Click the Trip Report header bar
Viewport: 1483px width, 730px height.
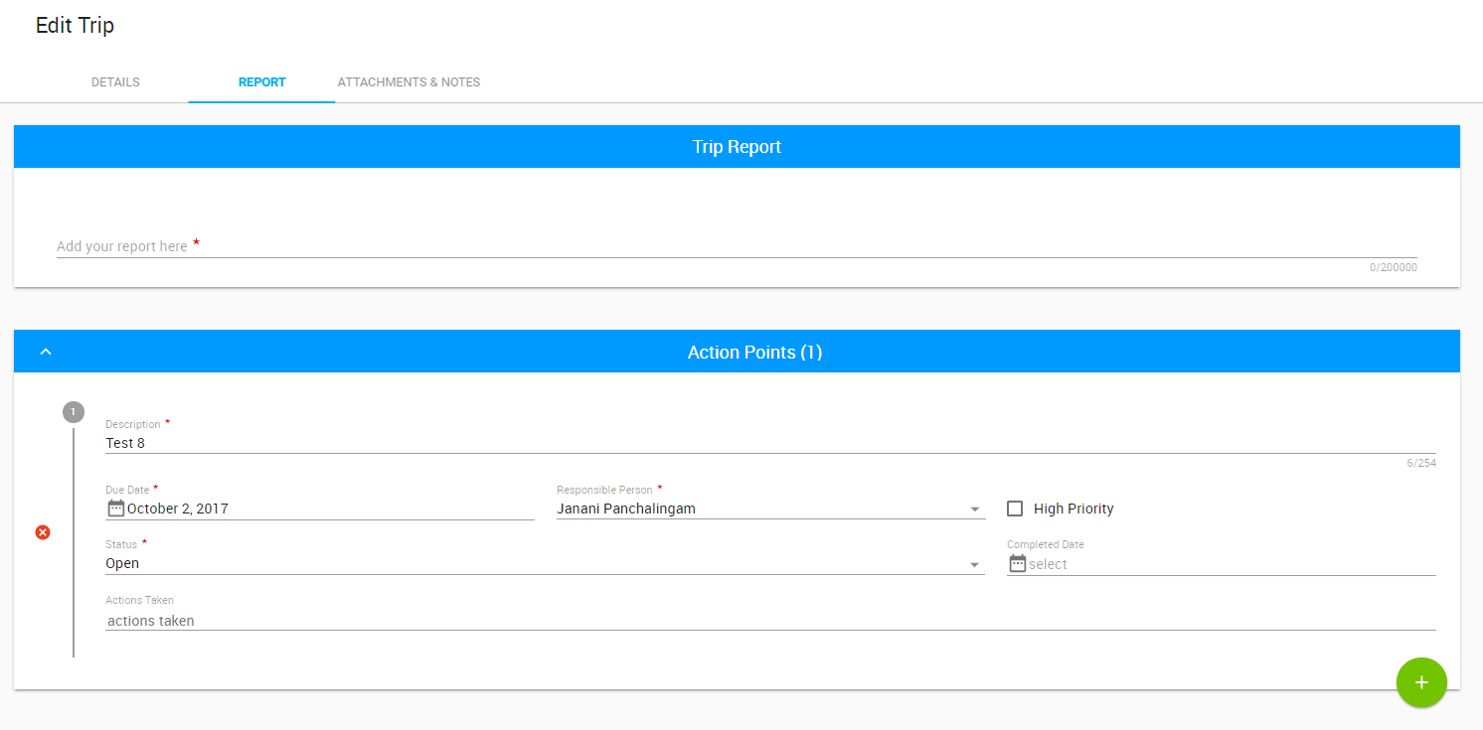click(x=737, y=146)
